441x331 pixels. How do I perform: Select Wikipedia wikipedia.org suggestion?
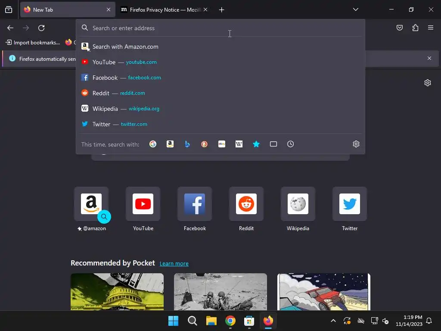220,108
